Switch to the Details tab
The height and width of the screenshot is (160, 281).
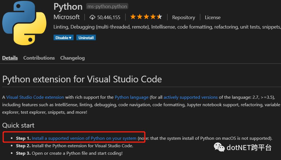[10, 58]
